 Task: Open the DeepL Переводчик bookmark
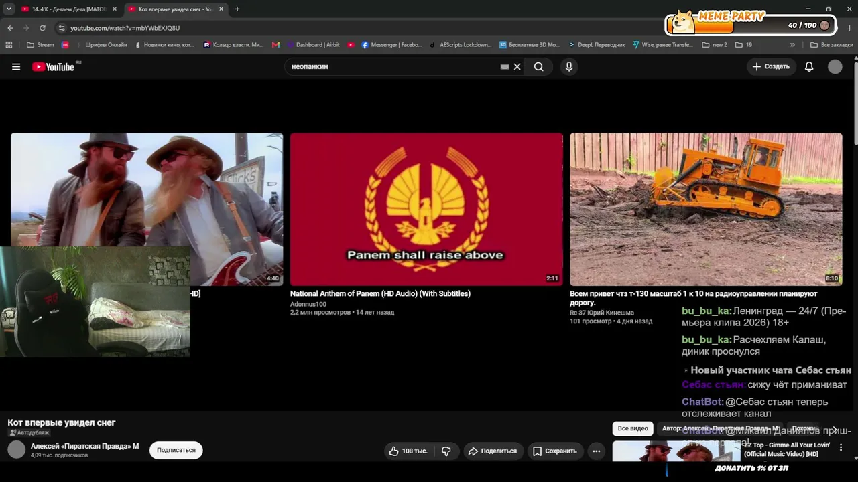pyautogui.click(x=597, y=45)
